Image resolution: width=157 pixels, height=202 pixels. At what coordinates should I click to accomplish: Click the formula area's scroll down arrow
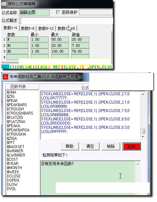(143, 137)
